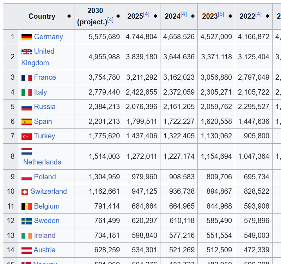Image resolution: width=281 pixels, height=264 pixels.
Task: Select Belgium's 2024 value 664,965
Action: tap(182, 206)
